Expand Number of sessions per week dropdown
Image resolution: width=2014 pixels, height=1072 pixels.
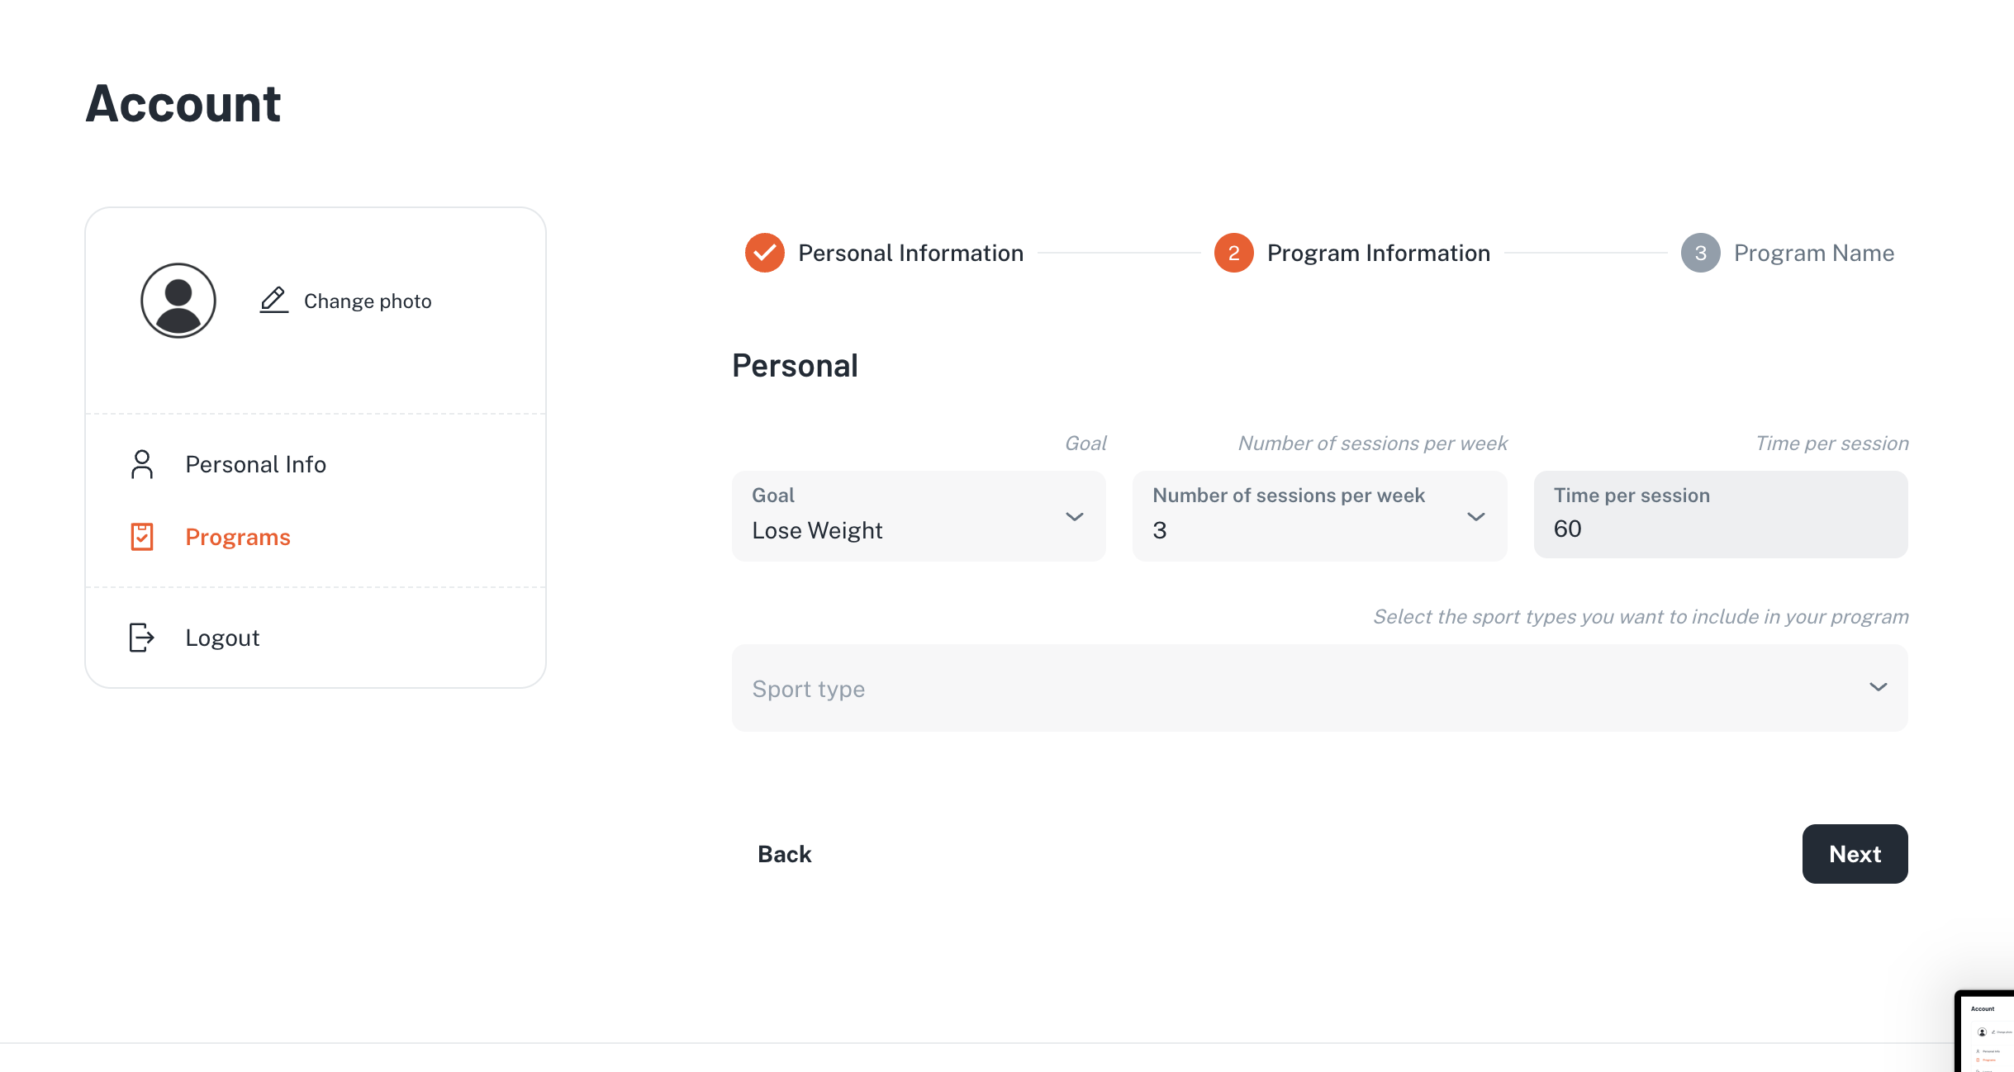point(1319,516)
